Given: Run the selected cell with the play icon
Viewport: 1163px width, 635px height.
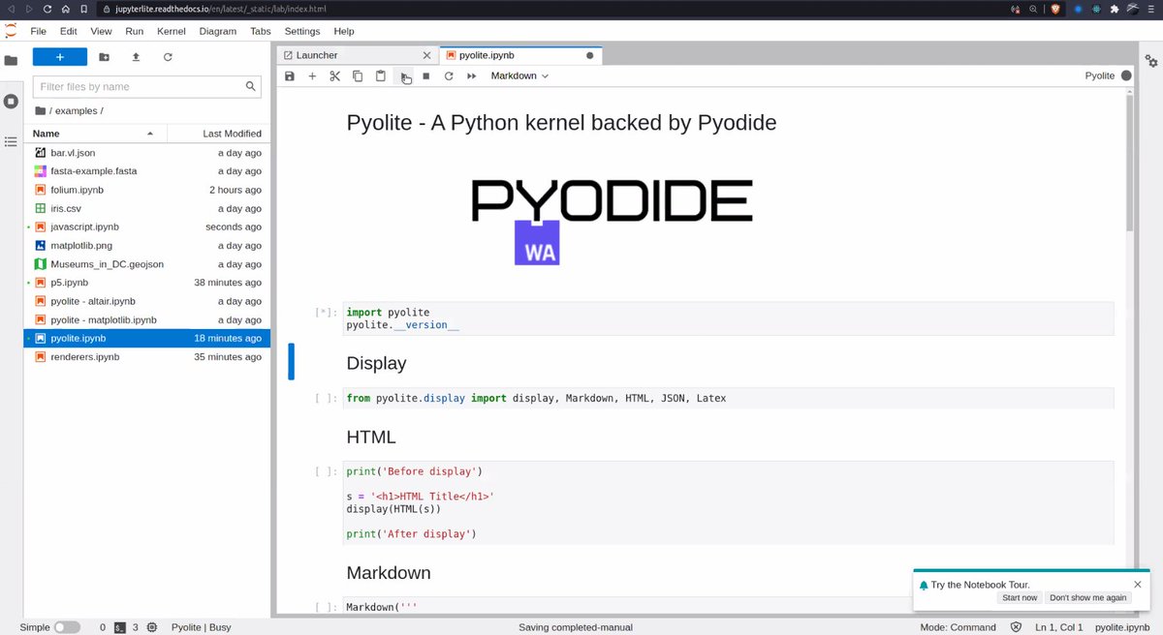Looking at the screenshot, I should coord(403,76).
